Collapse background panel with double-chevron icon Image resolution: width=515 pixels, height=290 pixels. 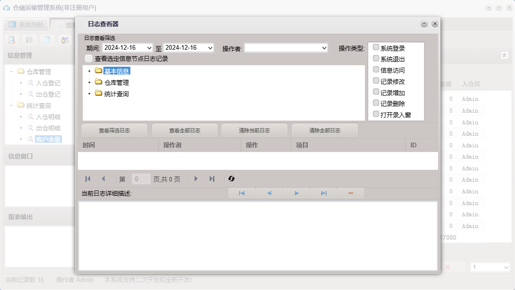505,55
